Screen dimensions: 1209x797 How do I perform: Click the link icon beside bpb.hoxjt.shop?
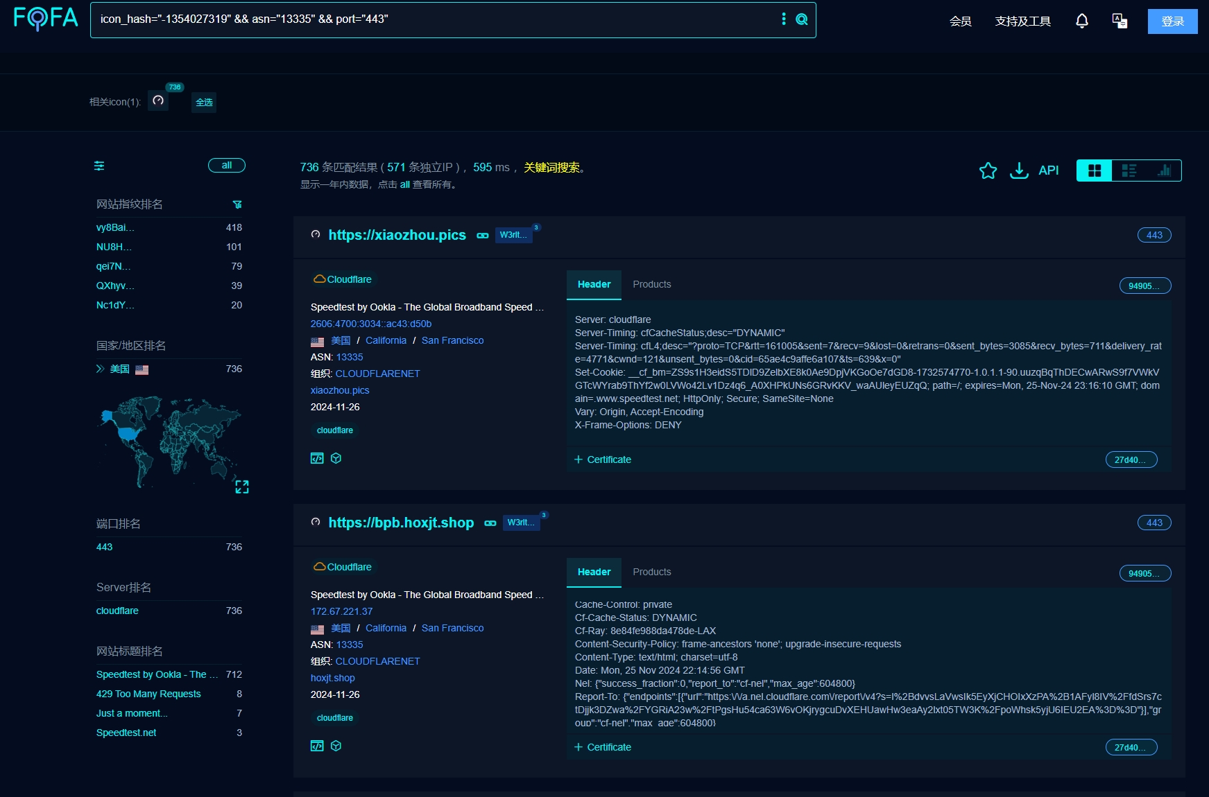pyautogui.click(x=490, y=523)
